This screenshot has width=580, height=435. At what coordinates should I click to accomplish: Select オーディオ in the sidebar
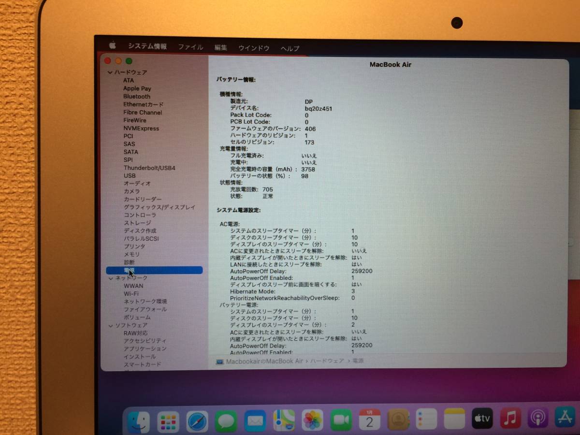tap(137, 183)
